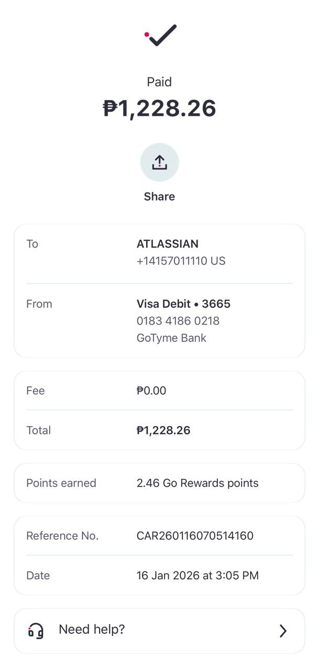The width and height of the screenshot is (319, 670).
Task: Click account number 0183 4186 0218
Action: pyautogui.click(x=178, y=321)
